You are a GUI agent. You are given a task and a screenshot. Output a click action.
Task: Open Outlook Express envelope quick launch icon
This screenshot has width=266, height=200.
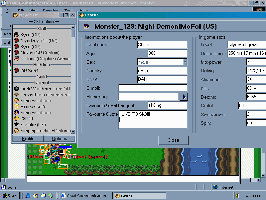coord(43,196)
